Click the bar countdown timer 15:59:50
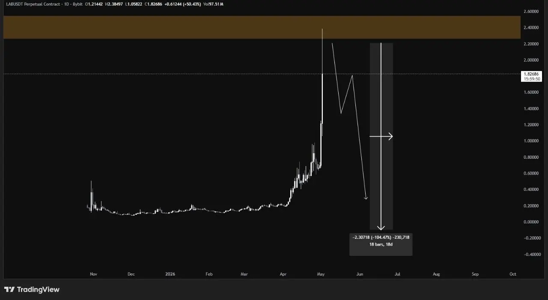The width and height of the screenshot is (548, 300). [532, 79]
